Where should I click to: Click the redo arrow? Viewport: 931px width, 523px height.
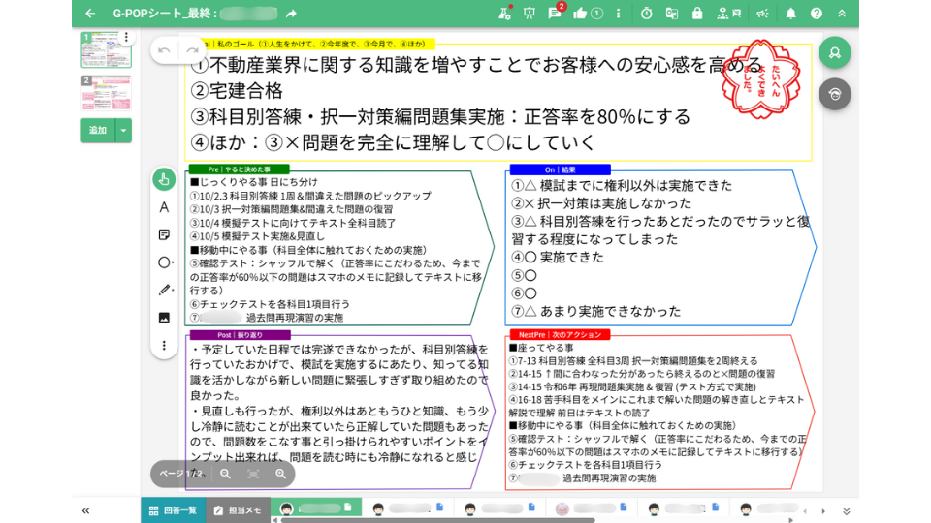tap(192, 51)
